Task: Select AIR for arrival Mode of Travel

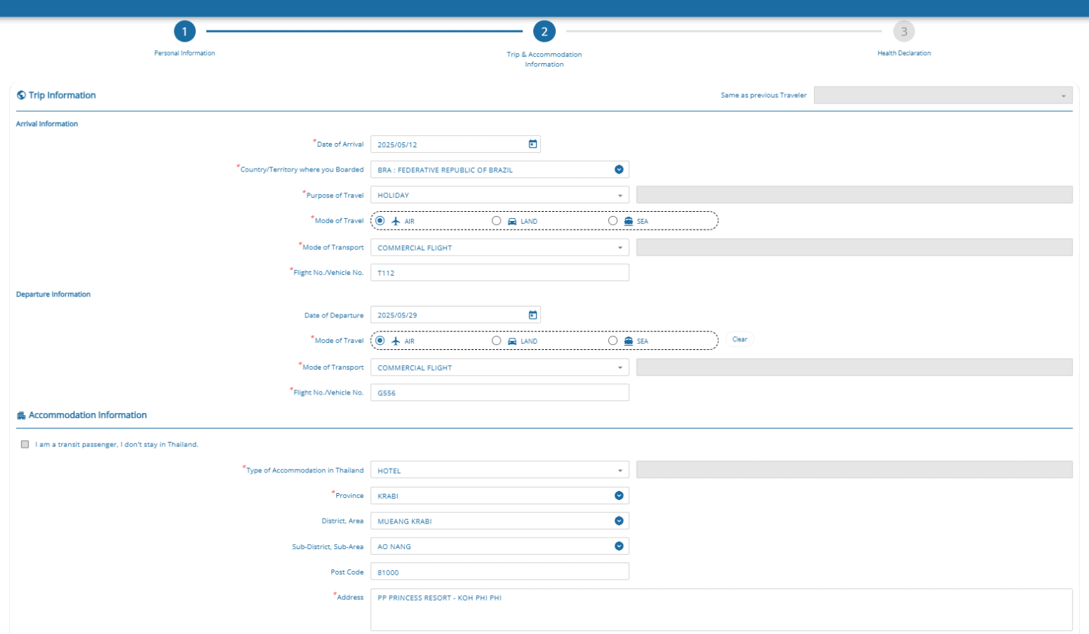Action: (x=380, y=221)
